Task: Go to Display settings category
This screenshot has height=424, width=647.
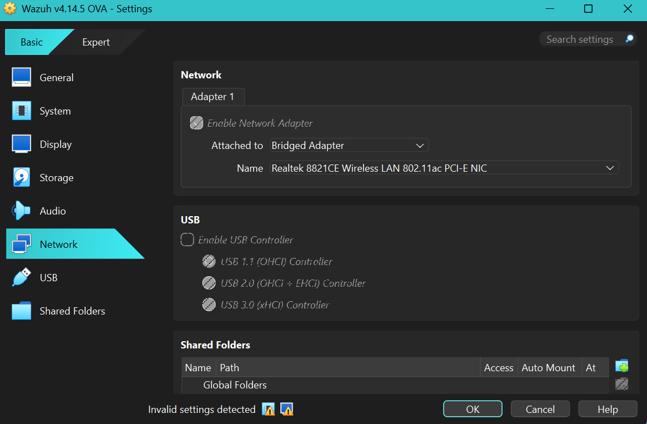Action: (56, 144)
